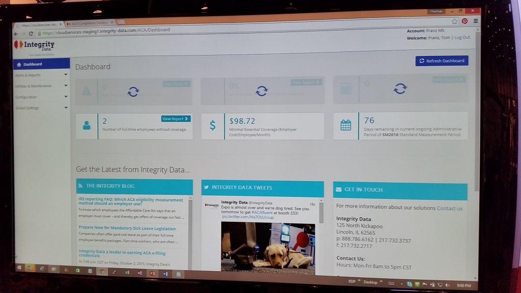Click the taskbar clock 8:00 PM

coord(464,285)
